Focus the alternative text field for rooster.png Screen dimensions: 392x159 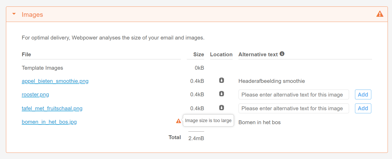(294, 94)
